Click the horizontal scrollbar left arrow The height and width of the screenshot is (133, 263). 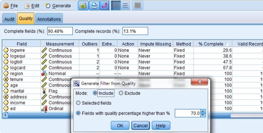(6, 115)
